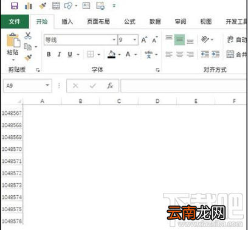Click the Format Painter brush in clipboard group

coord(28,58)
